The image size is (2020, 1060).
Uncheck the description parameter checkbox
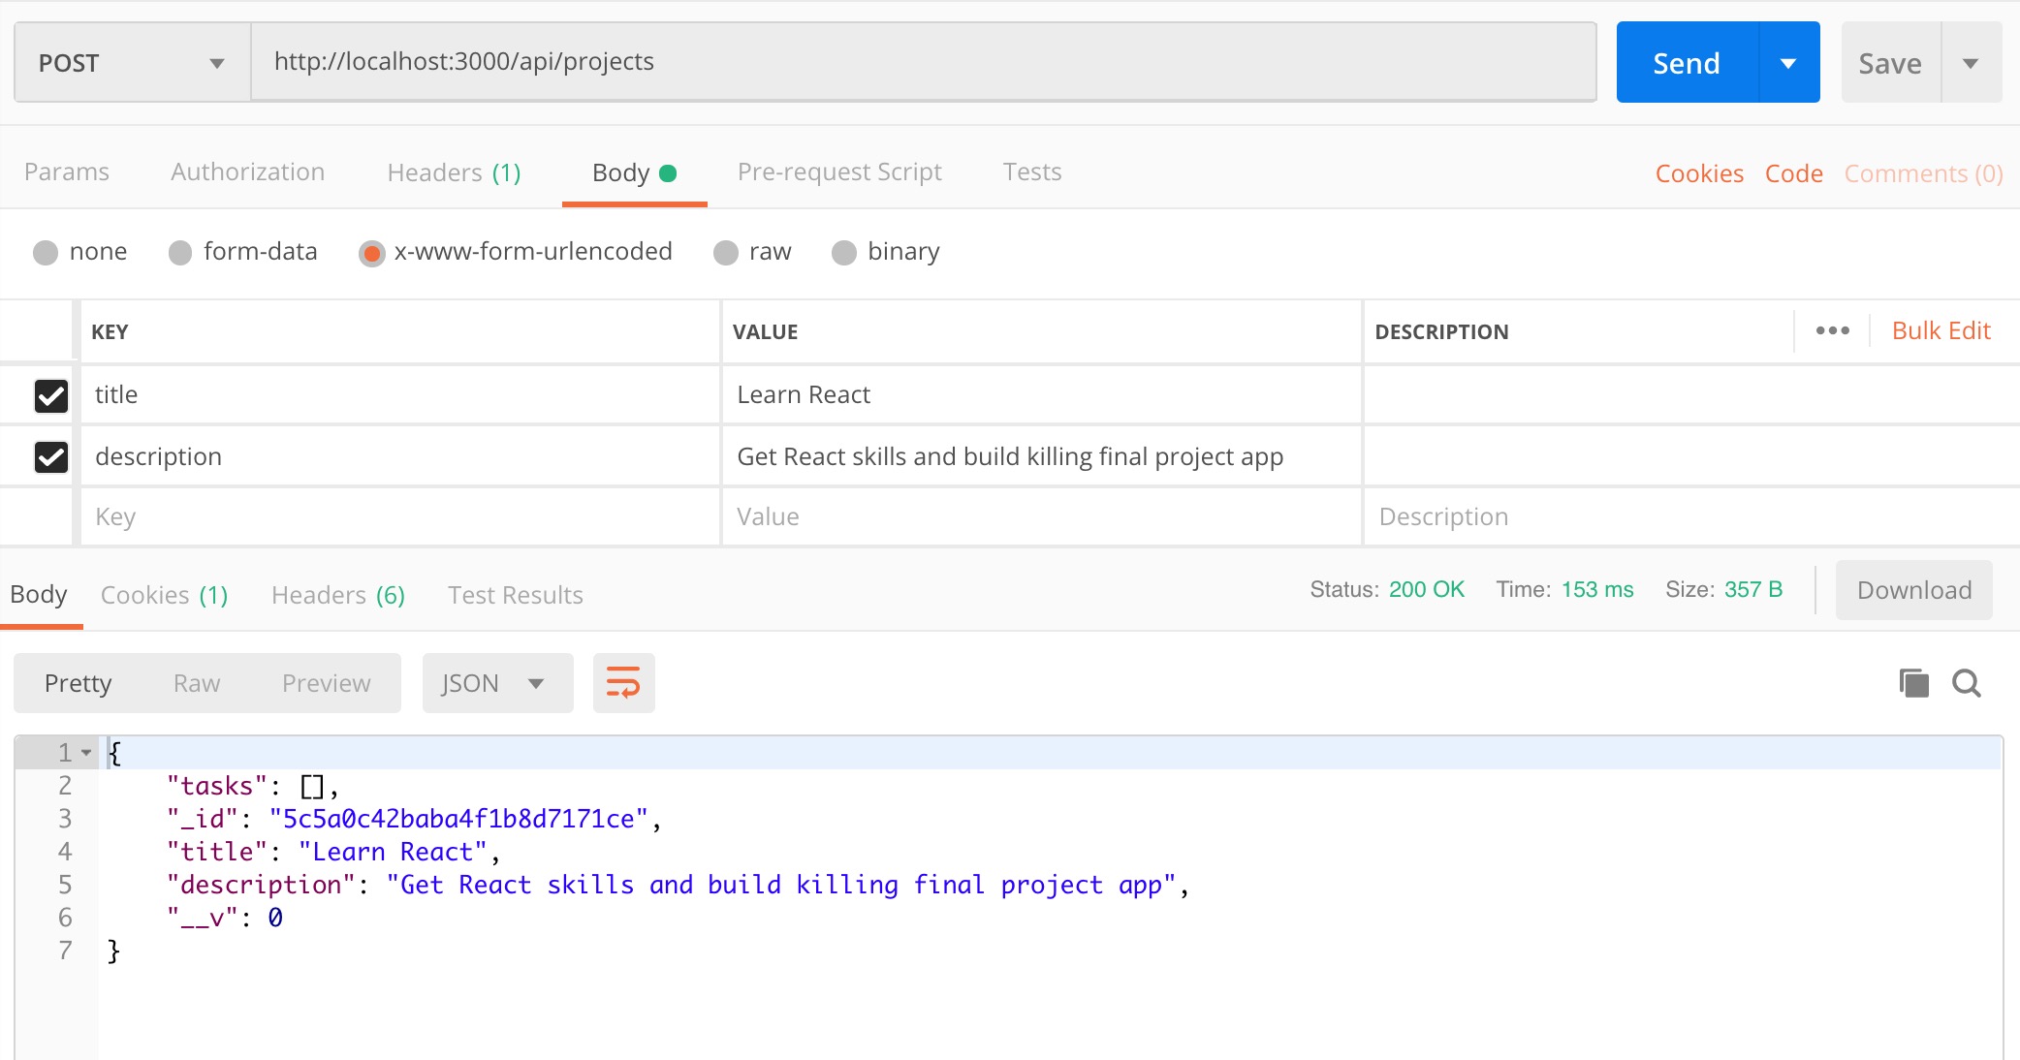click(51, 456)
